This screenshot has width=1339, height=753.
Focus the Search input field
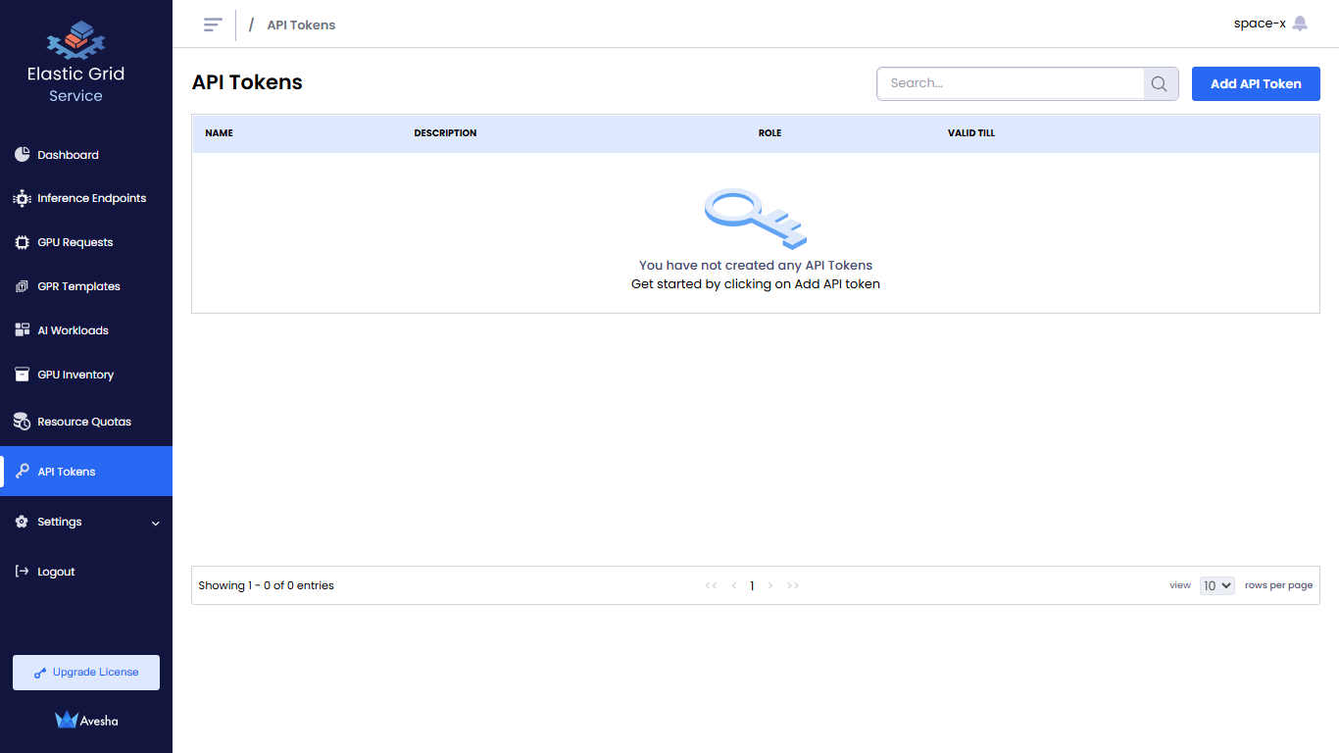tap(1010, 84)
